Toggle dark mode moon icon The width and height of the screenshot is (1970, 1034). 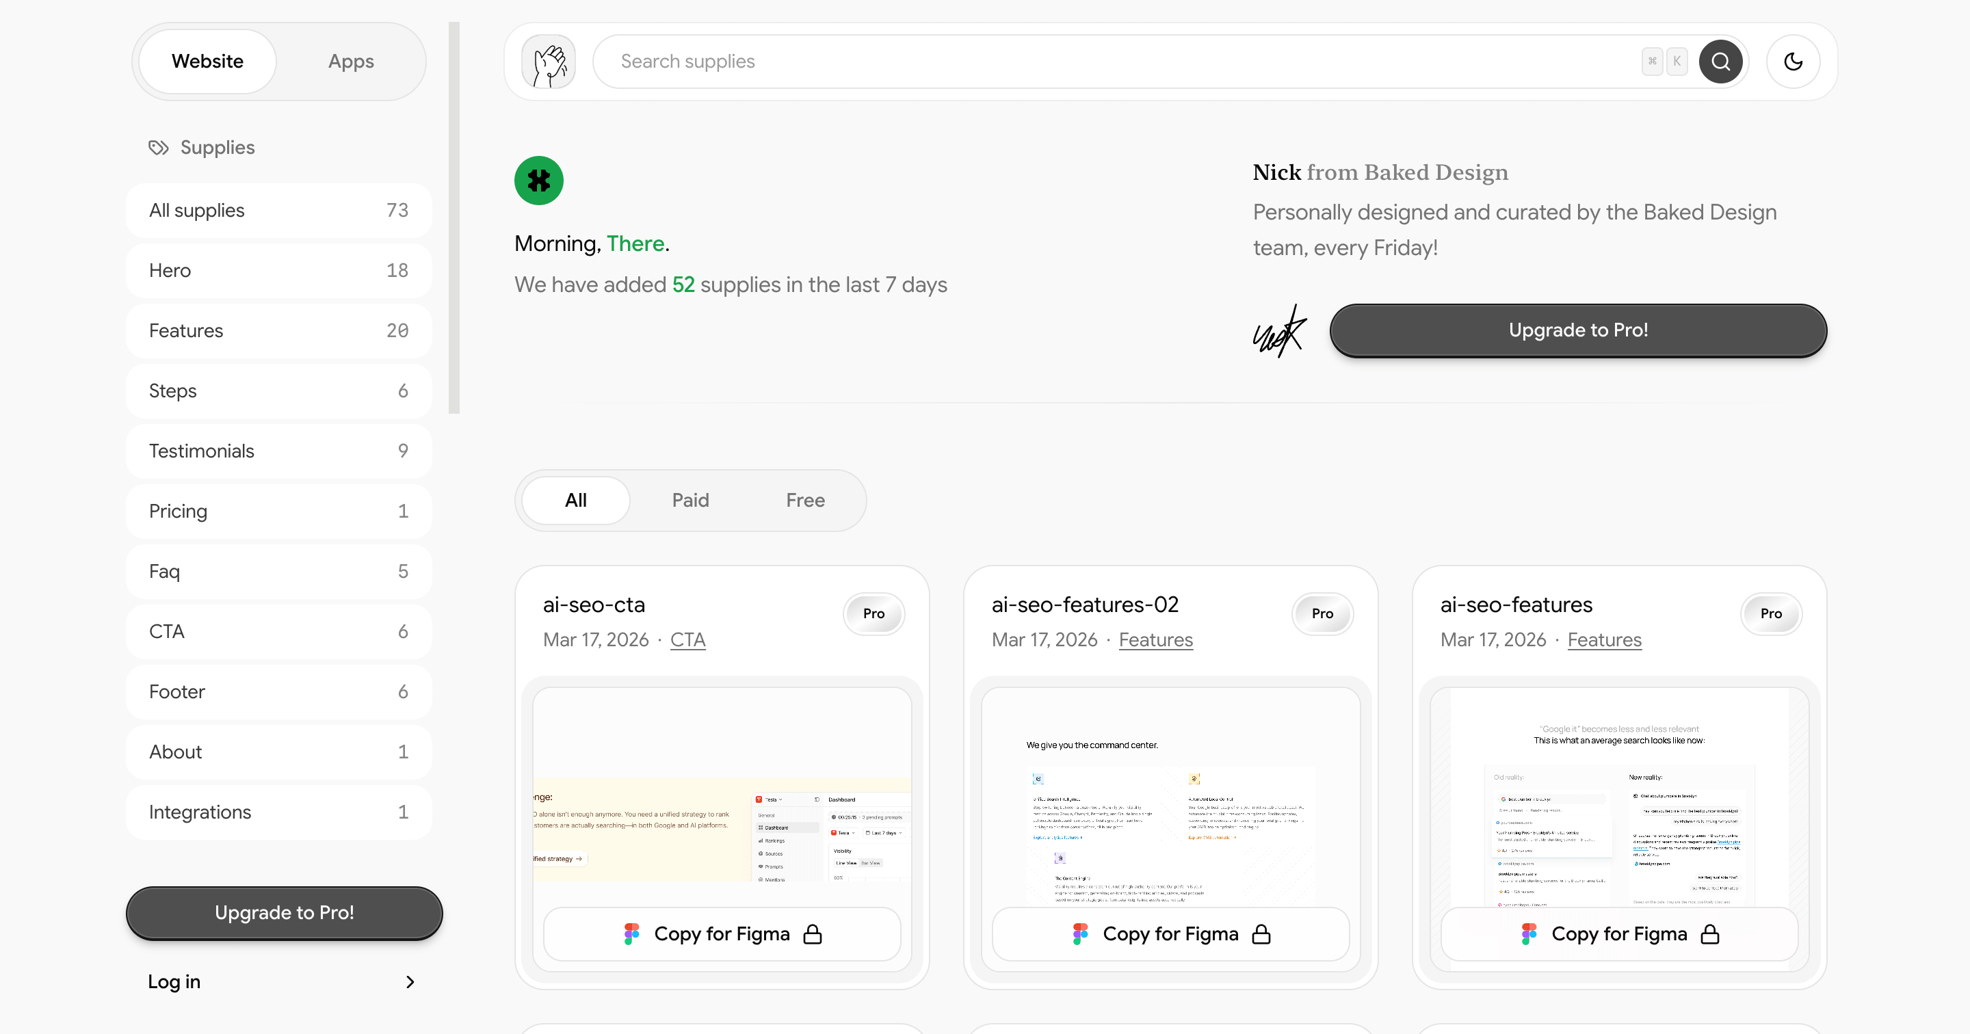(1793, 61)
